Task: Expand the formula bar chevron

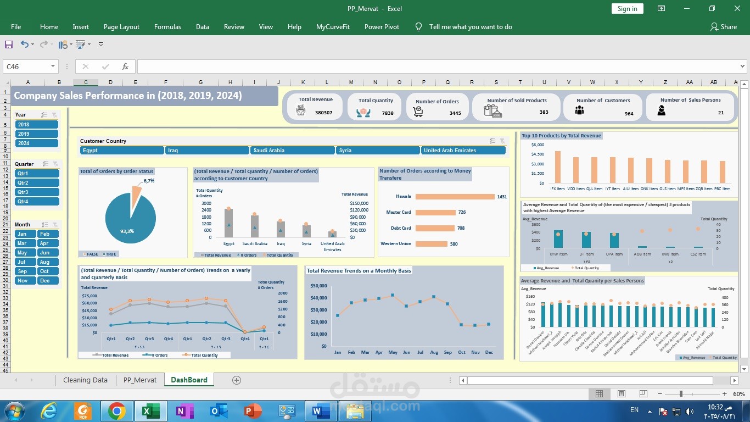Action: [x=743, y=66]
